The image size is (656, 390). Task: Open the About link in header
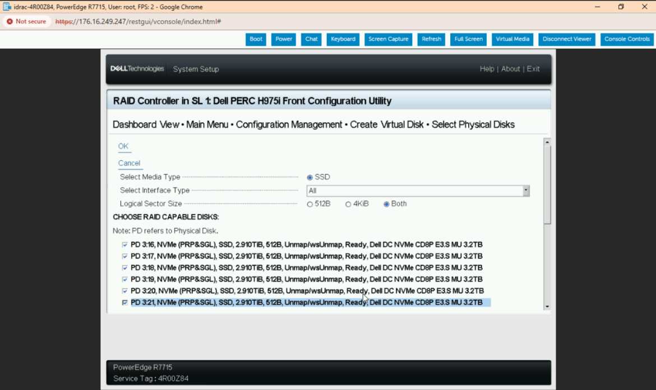pos(510,69)
